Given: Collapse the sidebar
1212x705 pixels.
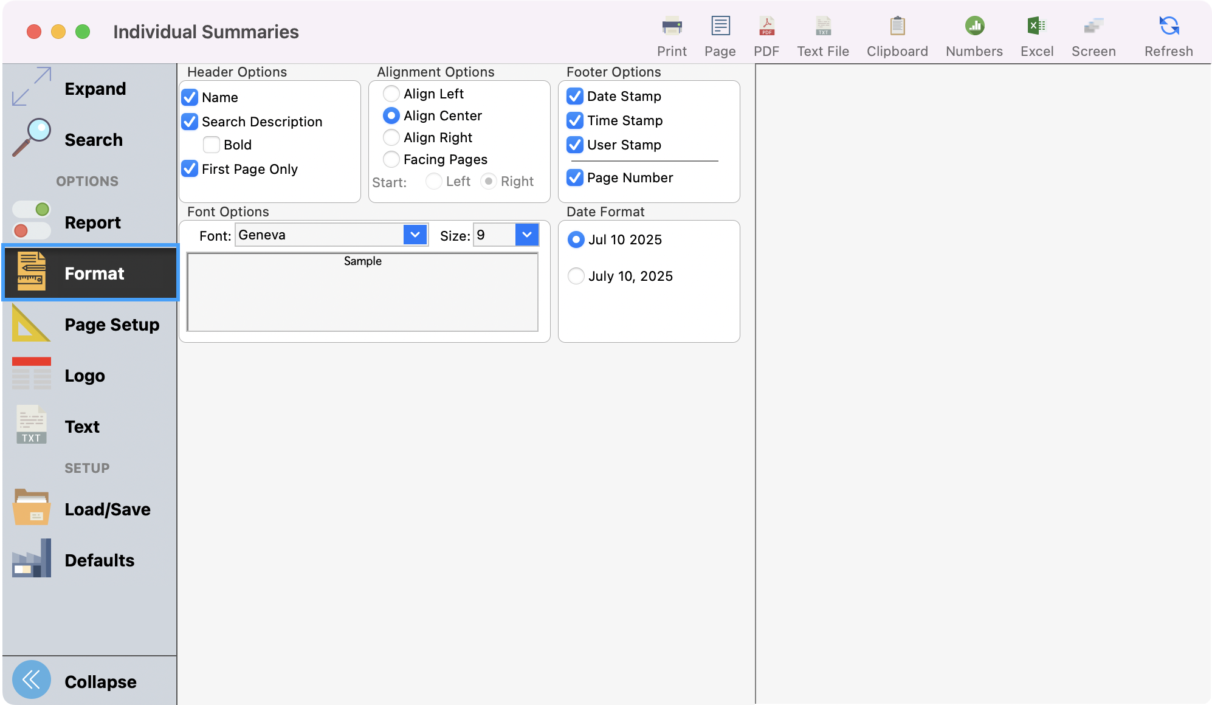Looking at the screenshot, I should point(101,681).
